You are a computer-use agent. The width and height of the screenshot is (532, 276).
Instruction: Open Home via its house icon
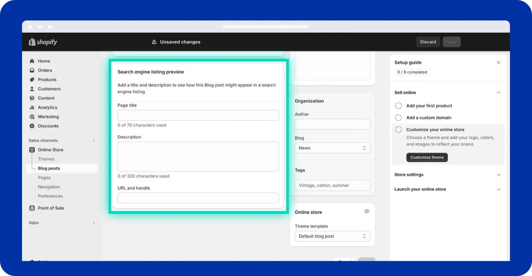32,61
